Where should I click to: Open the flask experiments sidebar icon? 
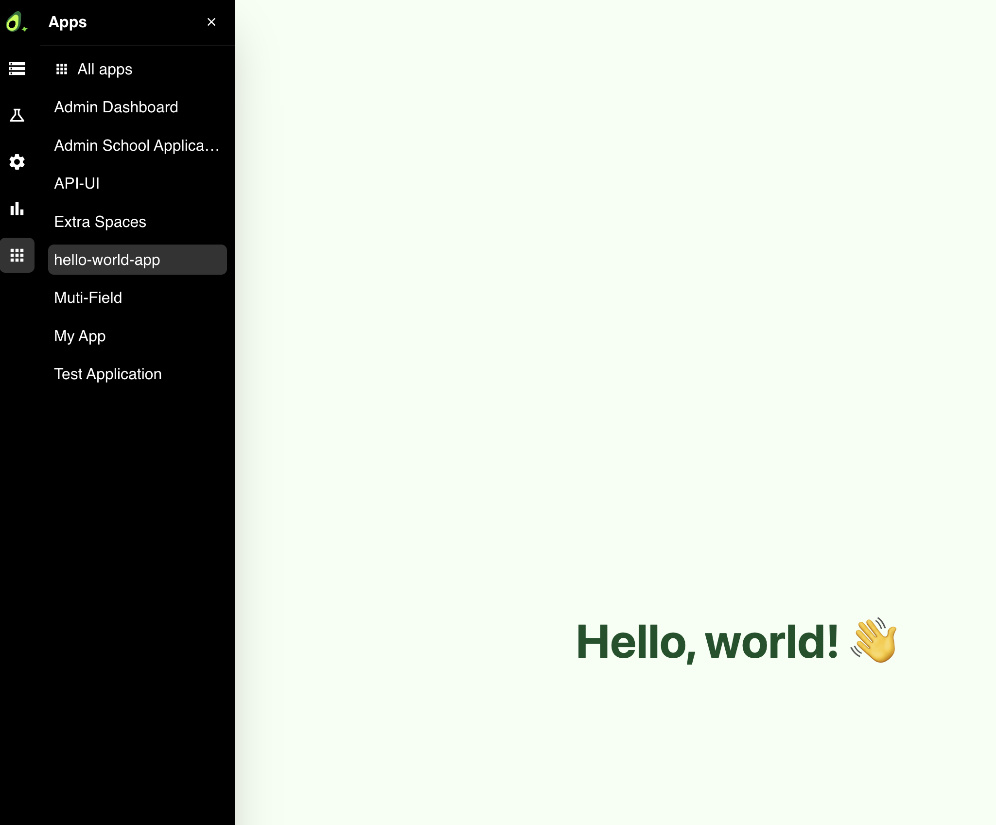coord(17,115)
